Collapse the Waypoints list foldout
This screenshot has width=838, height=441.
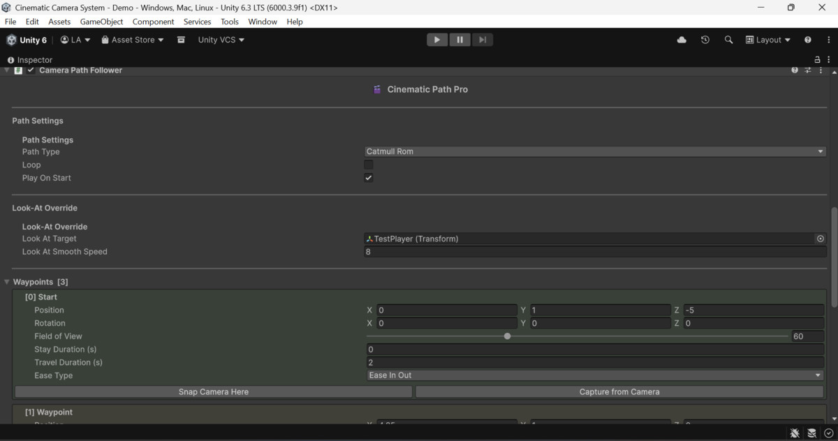click(x=7, y=282)
